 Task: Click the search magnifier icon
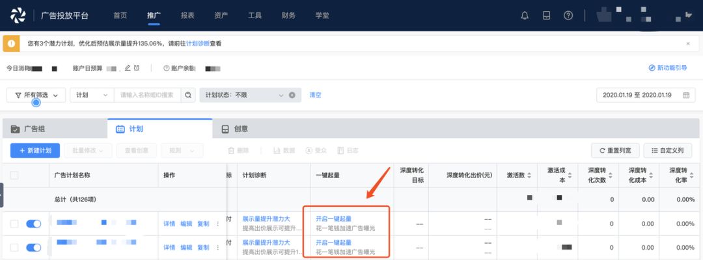point(188,95)
